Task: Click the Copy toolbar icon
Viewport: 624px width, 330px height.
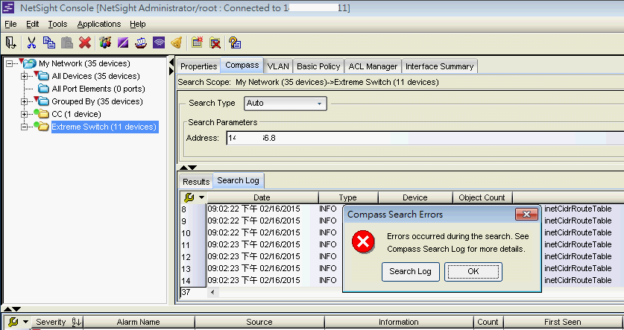Action: 49,42
